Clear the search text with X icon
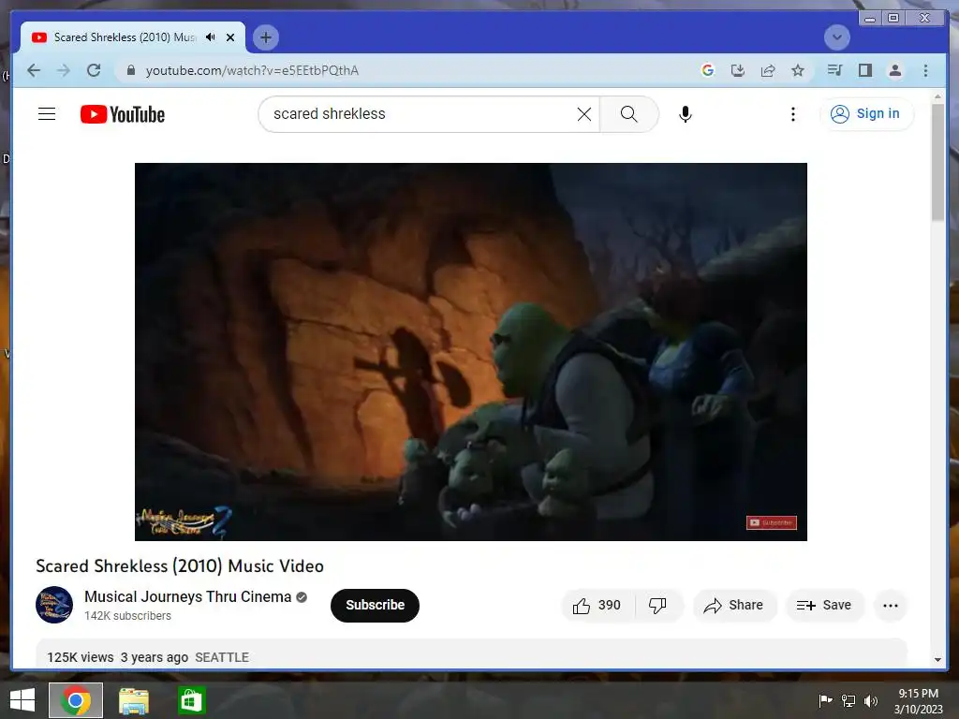959x719 pixels. tap(584, 114)
